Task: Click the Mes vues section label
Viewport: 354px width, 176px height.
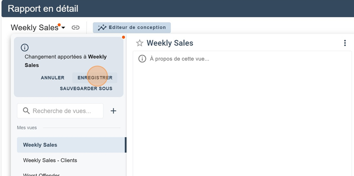Action: (26, 128)
